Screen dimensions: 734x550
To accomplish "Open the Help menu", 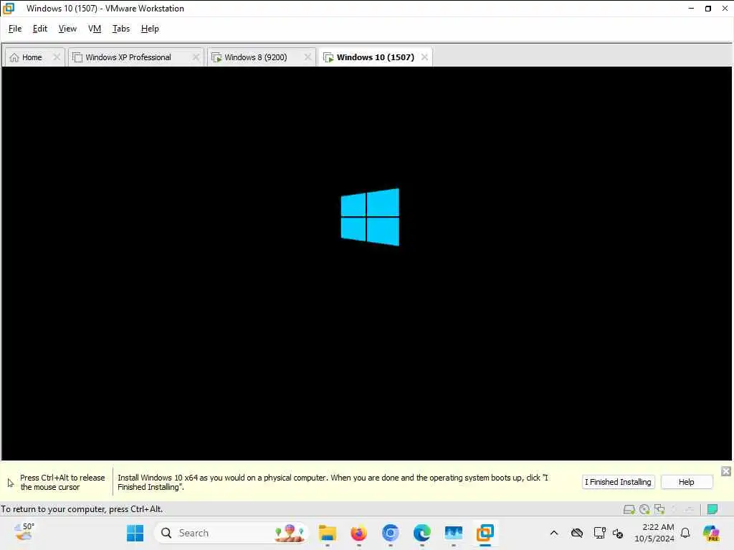I will [x=150, y=29].
